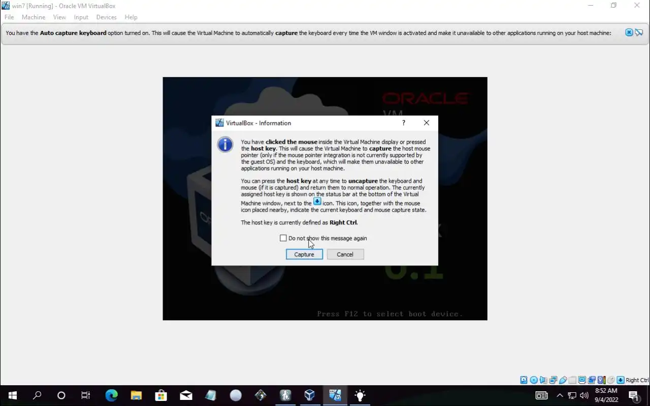Click the display monitor status bar icon
Screen dimensions: 650x406
click(x=582, y=380)
